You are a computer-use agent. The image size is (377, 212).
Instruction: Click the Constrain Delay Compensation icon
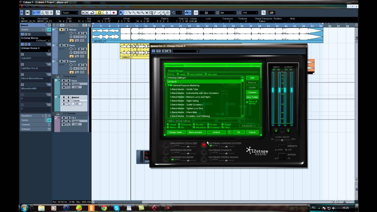pyautogui.click(x=27, y=13)
